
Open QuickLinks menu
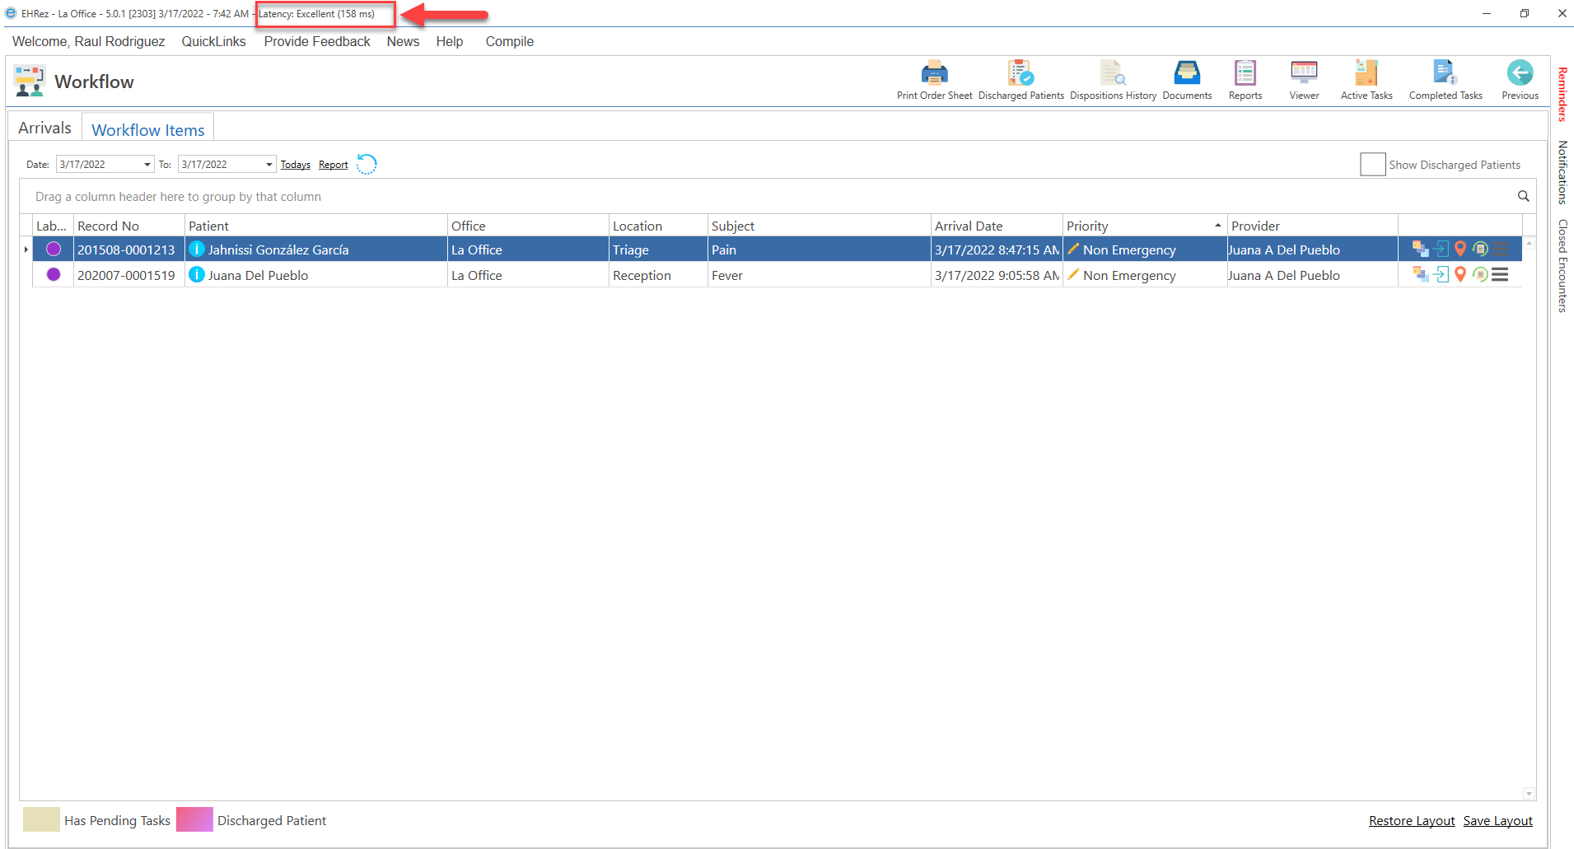213,41
